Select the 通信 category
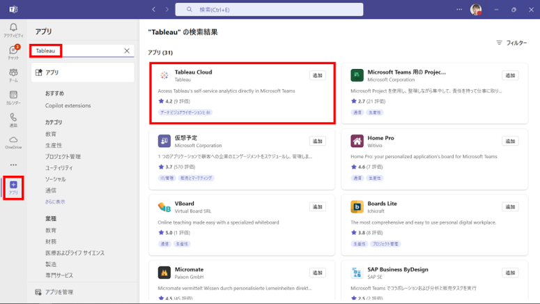540x304 pixels. (x=51, y=190)
